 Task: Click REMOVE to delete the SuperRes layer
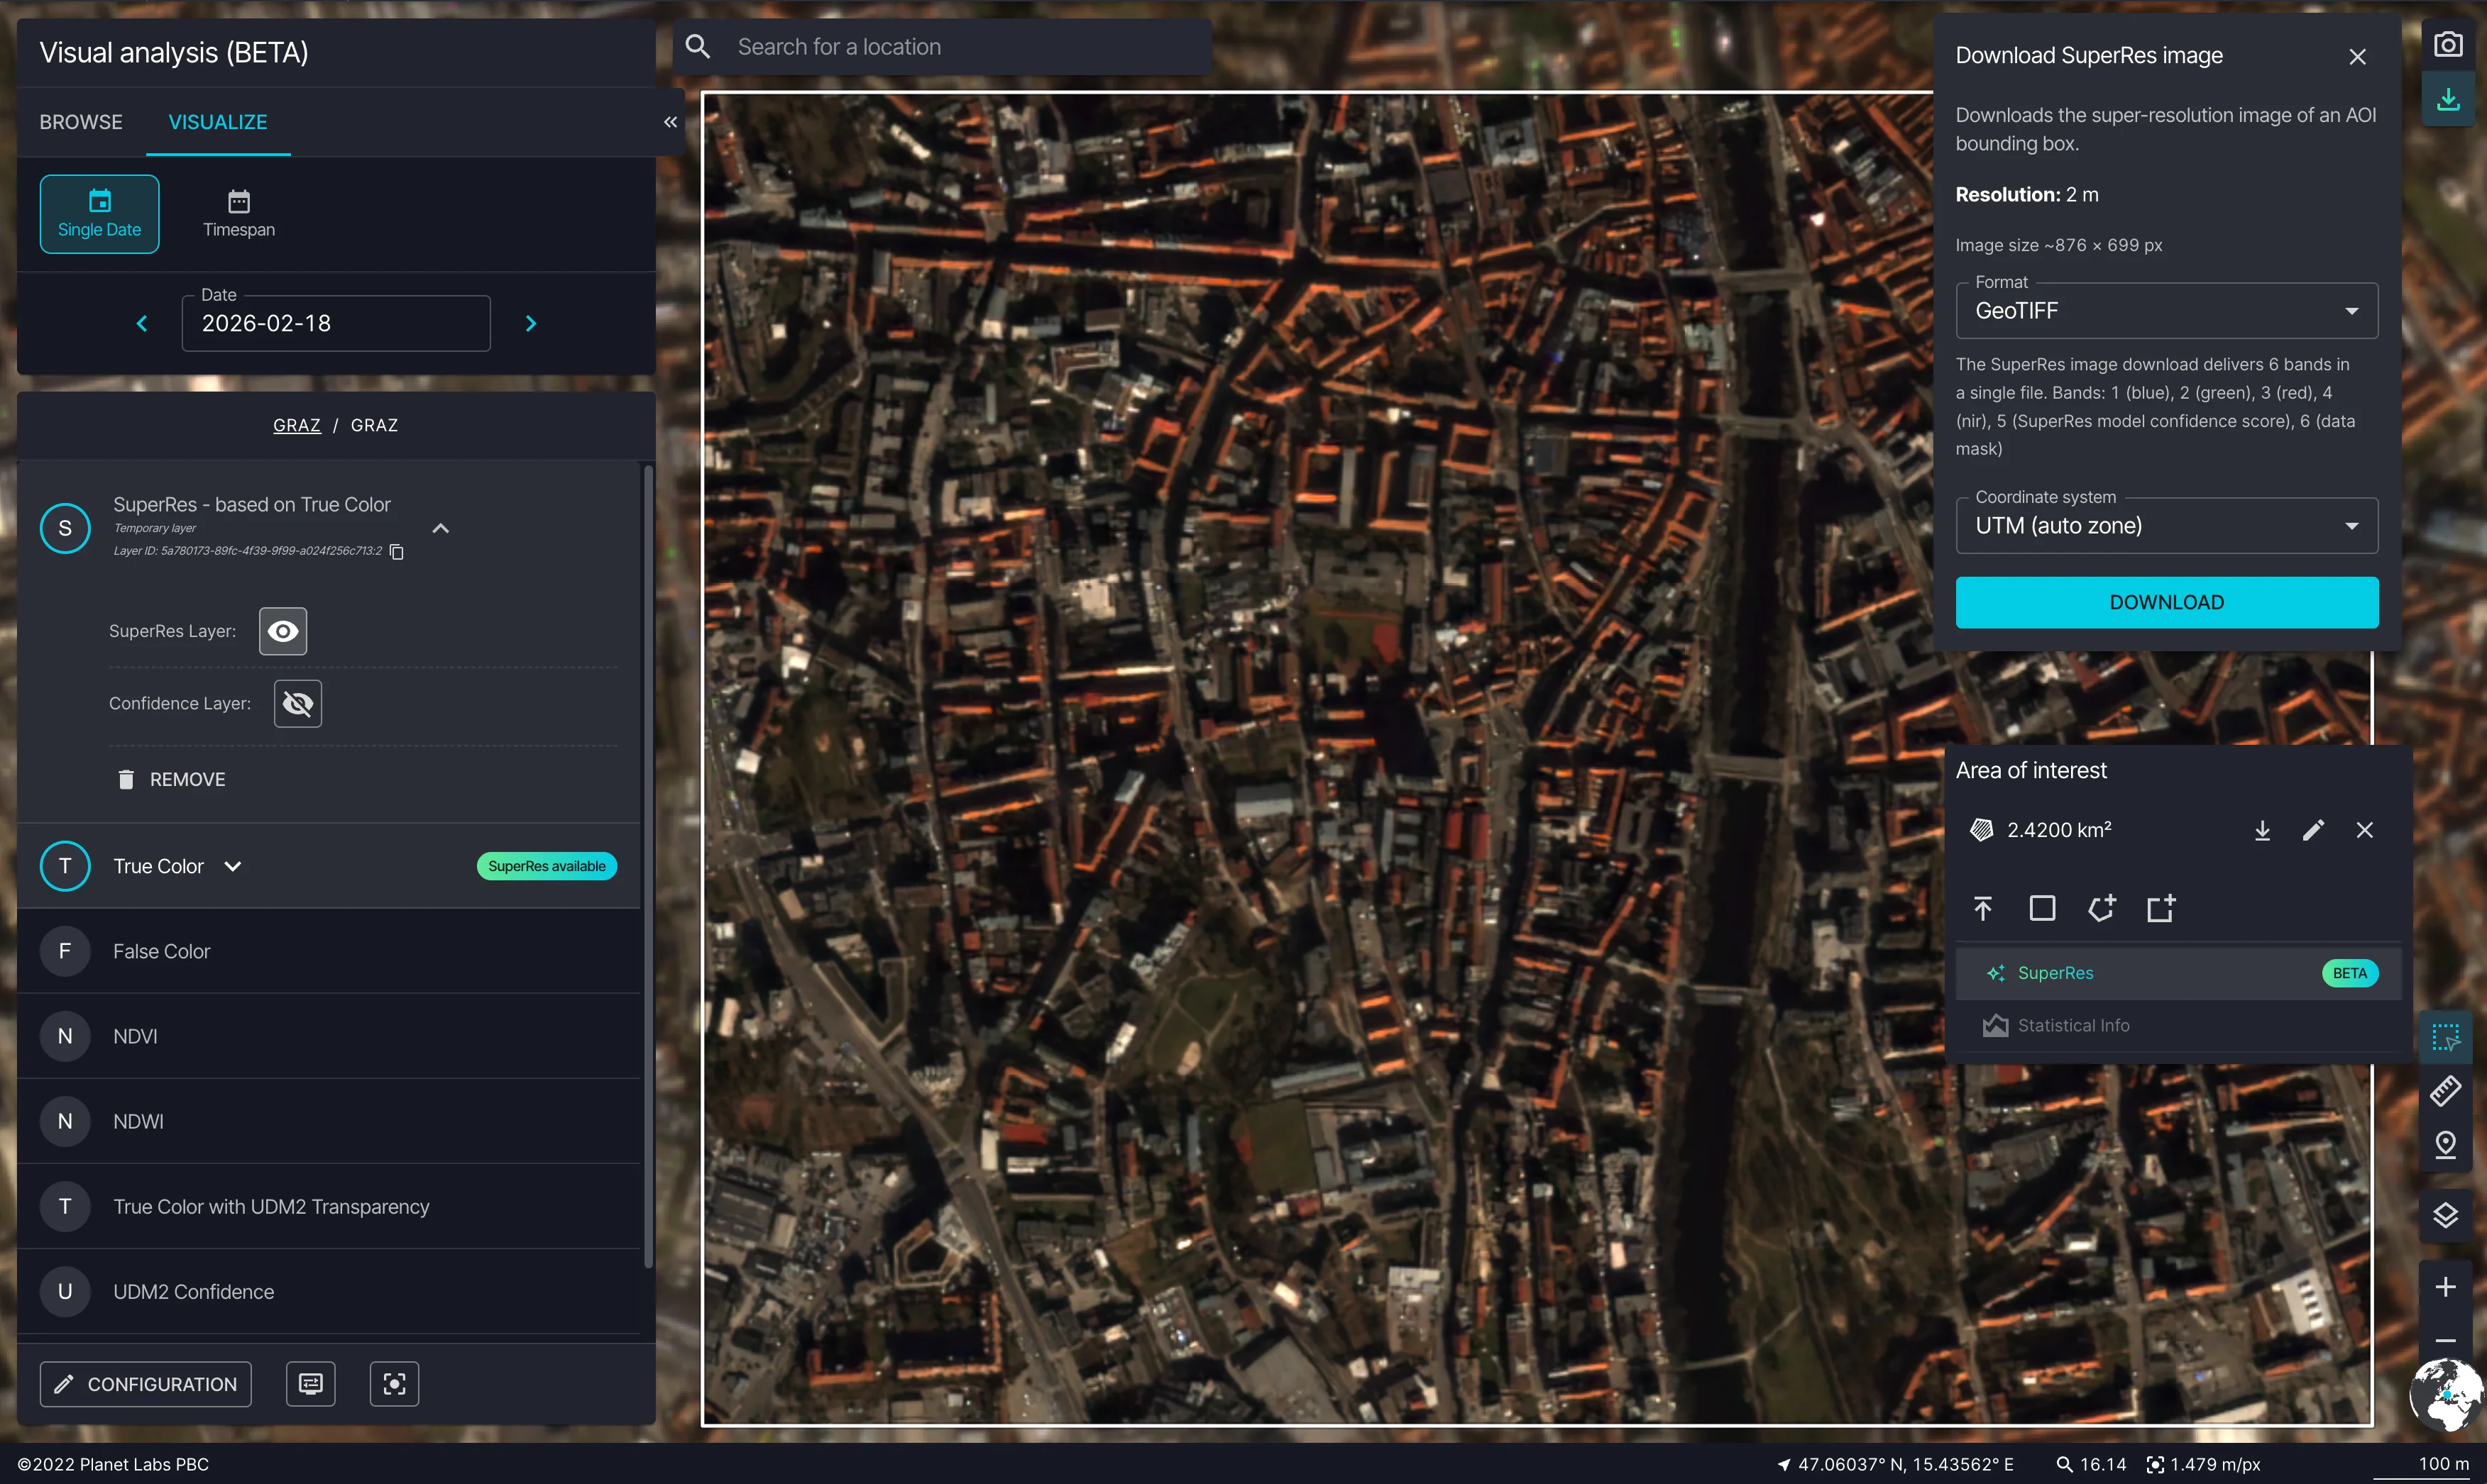[171, 779]
